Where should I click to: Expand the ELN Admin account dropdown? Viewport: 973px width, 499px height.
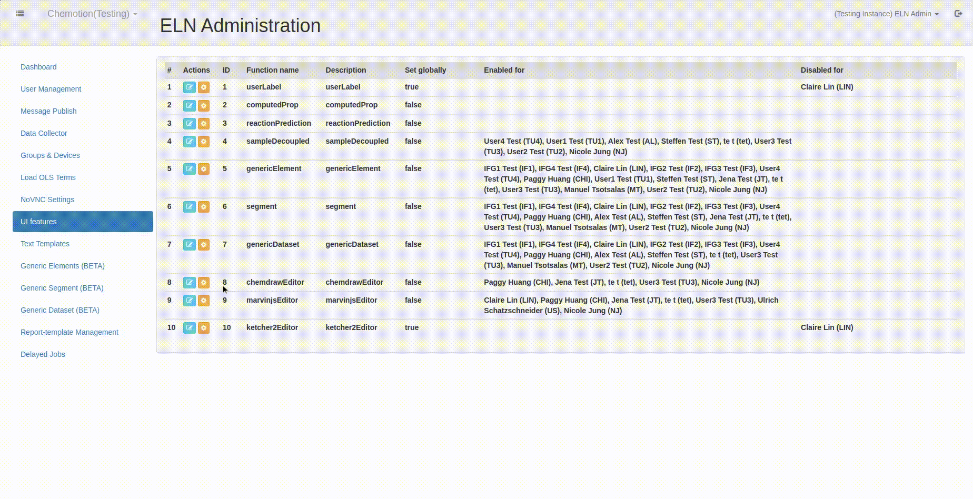point(886,14)
